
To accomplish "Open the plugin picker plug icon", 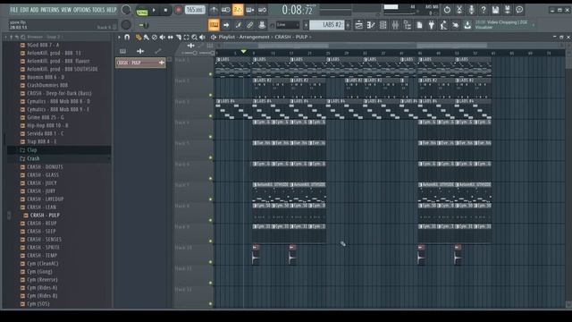I will tap(432, 25).
